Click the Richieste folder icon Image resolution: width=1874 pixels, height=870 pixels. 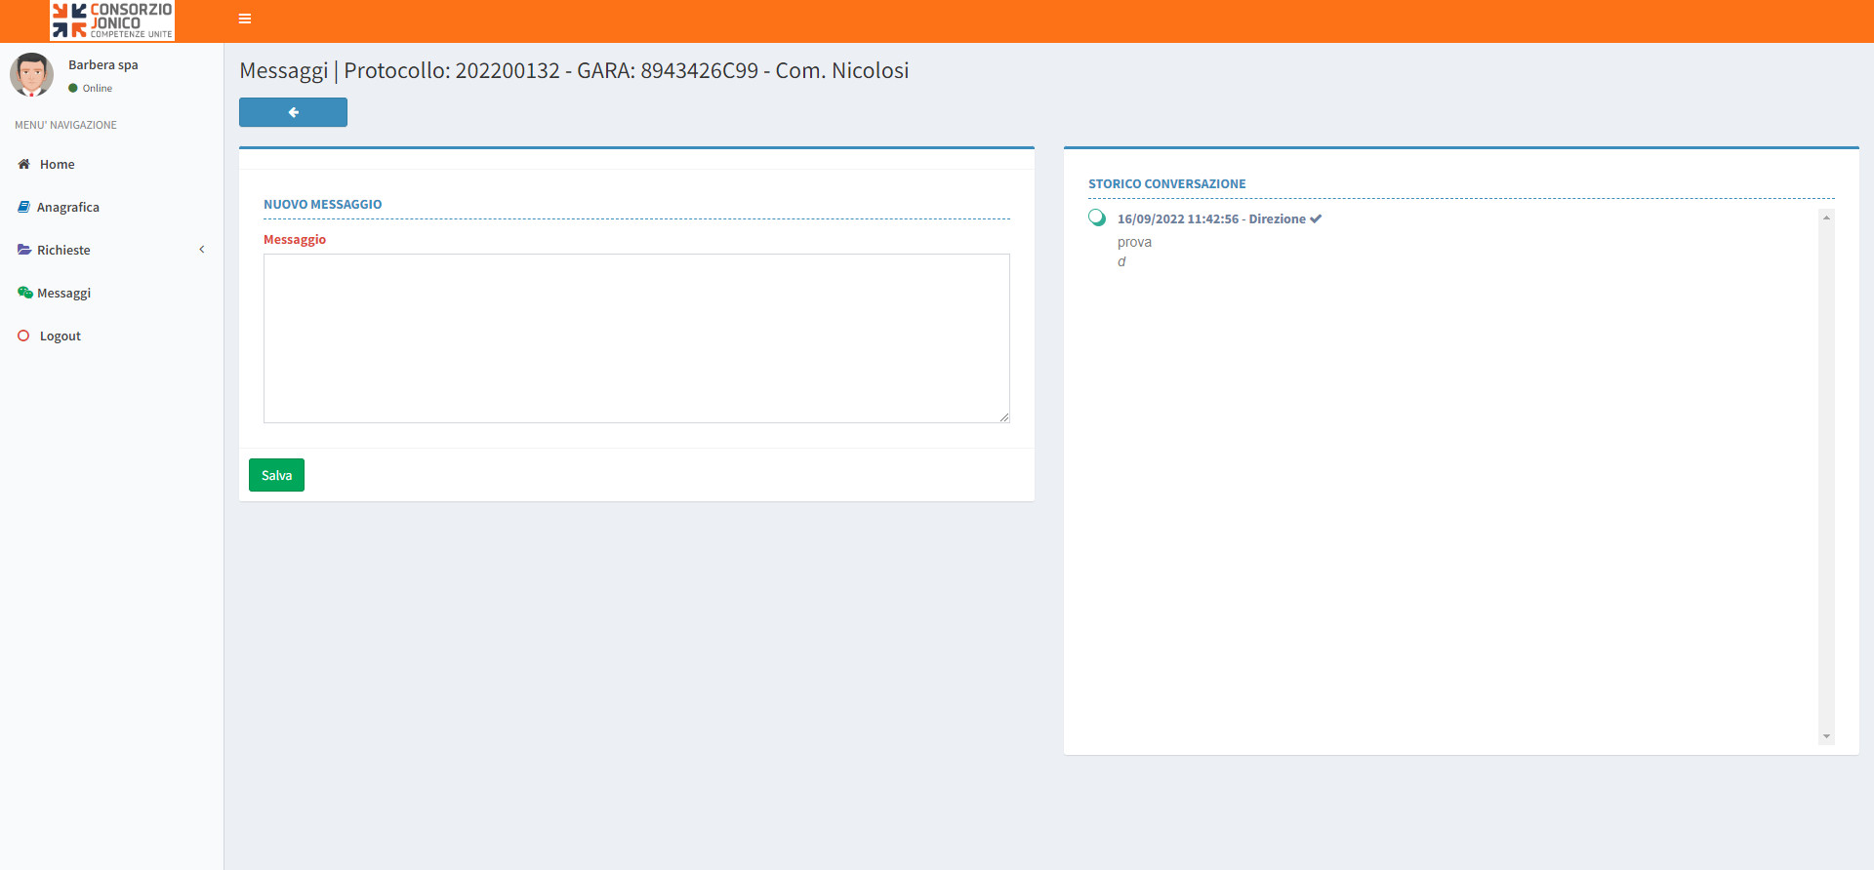click(x=23, y=250)
